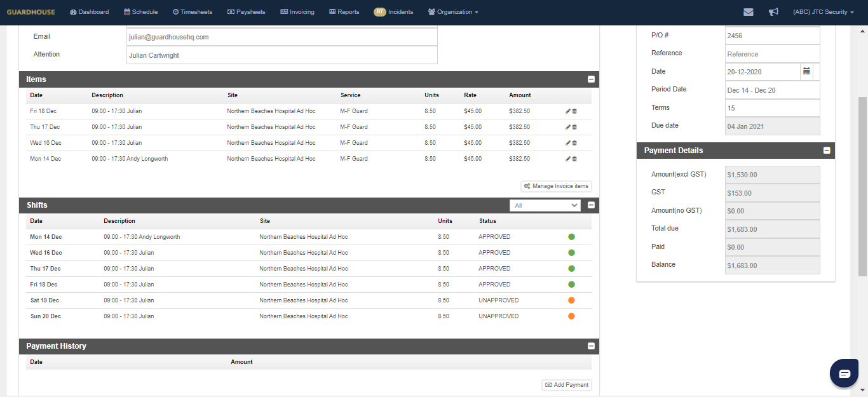Edit the Thu 17 Dec invoice item

(568, 127)
